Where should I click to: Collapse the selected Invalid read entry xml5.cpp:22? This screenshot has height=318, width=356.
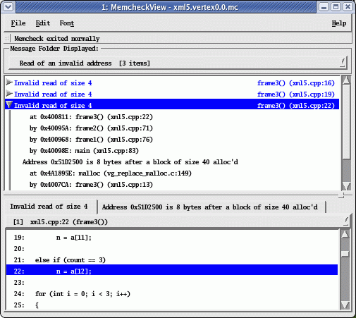pyautogui.click(x=9, y=105)
